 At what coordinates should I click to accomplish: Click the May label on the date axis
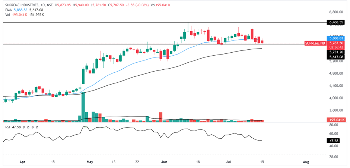point(90,162)
